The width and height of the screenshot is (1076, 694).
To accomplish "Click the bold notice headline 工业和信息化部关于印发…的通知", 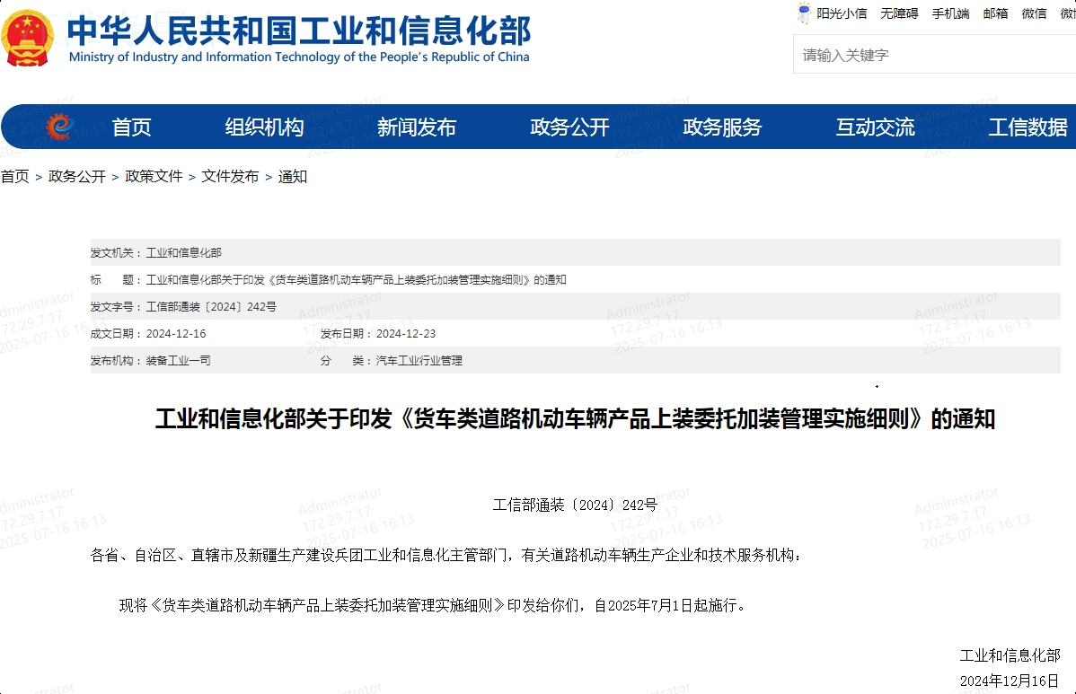I will click(575, 418).
